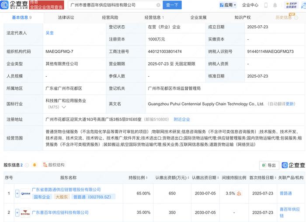Viewport: 306px width, 222px height.
Task: Click the 其他有限责任公司 value
Action: click(62, 64)
